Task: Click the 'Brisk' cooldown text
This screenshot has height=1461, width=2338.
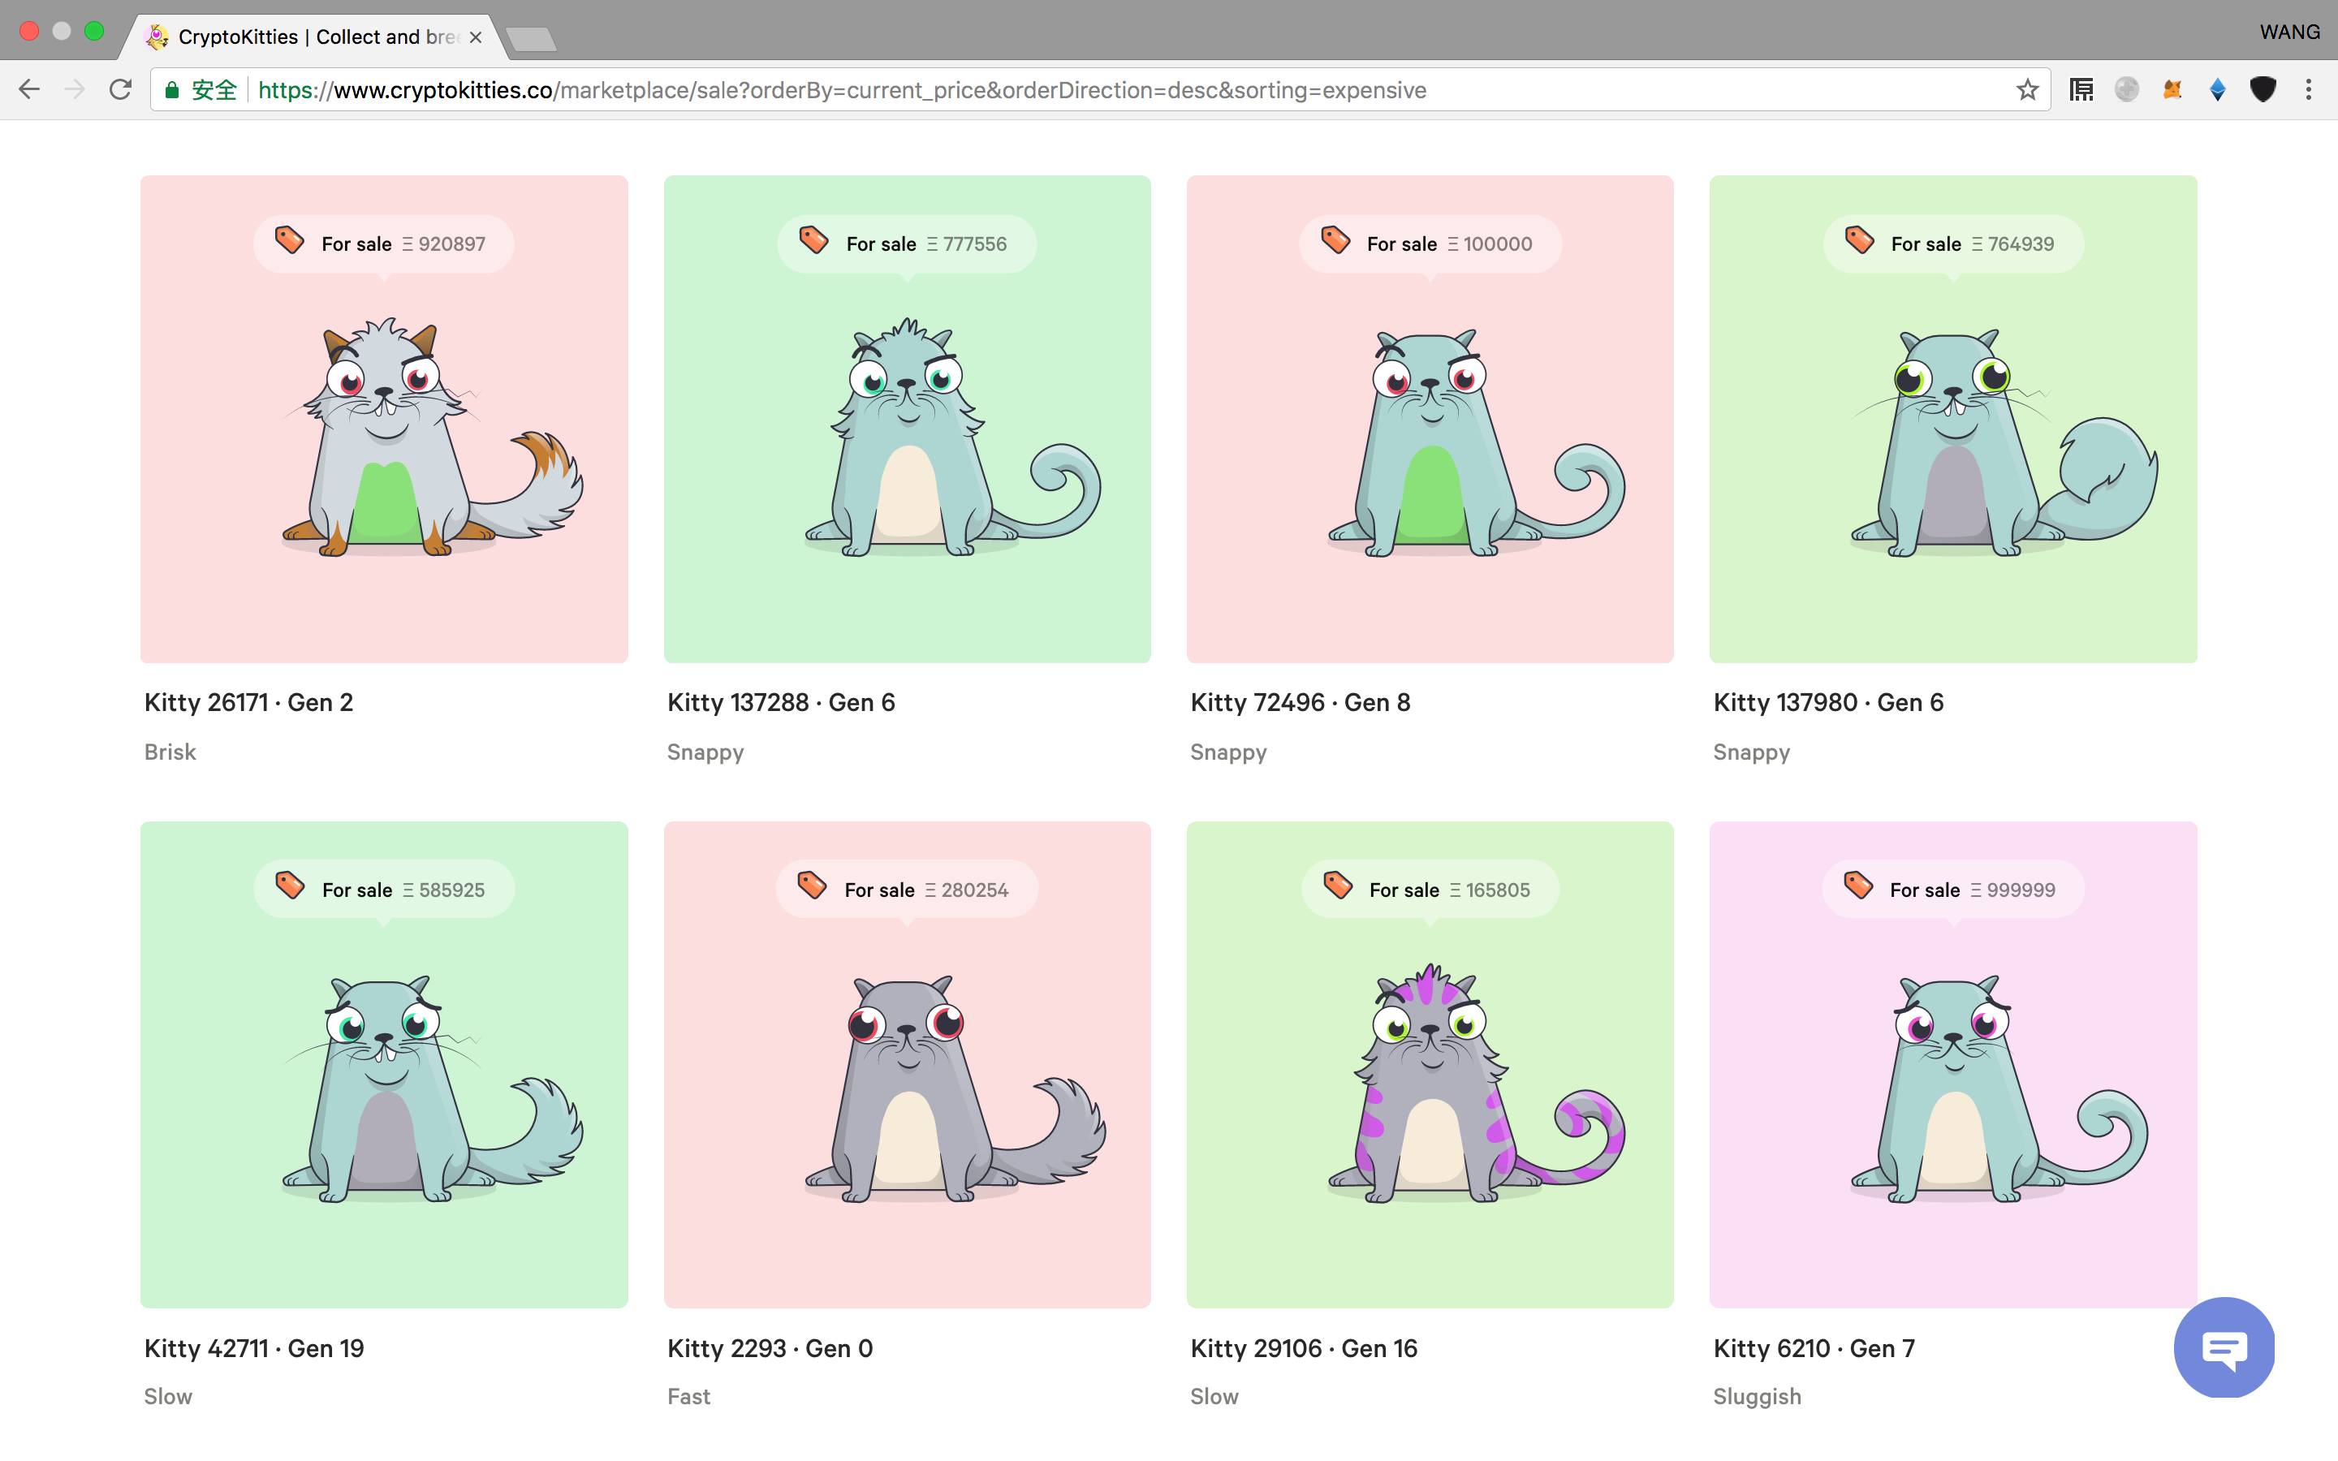Action: (170, 752)
